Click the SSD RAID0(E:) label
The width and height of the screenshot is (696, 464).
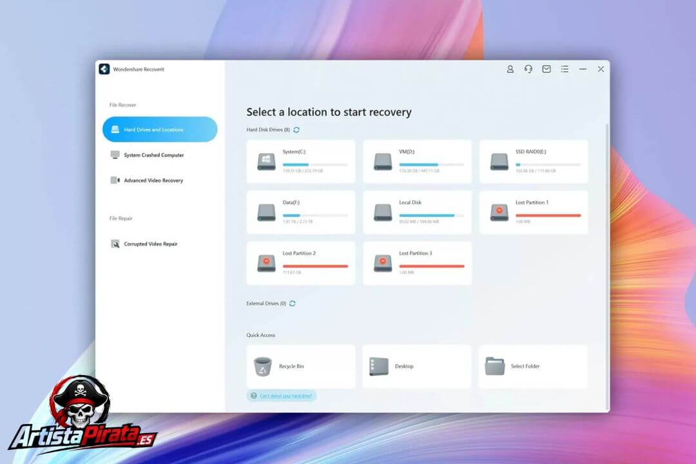(531, 152)
